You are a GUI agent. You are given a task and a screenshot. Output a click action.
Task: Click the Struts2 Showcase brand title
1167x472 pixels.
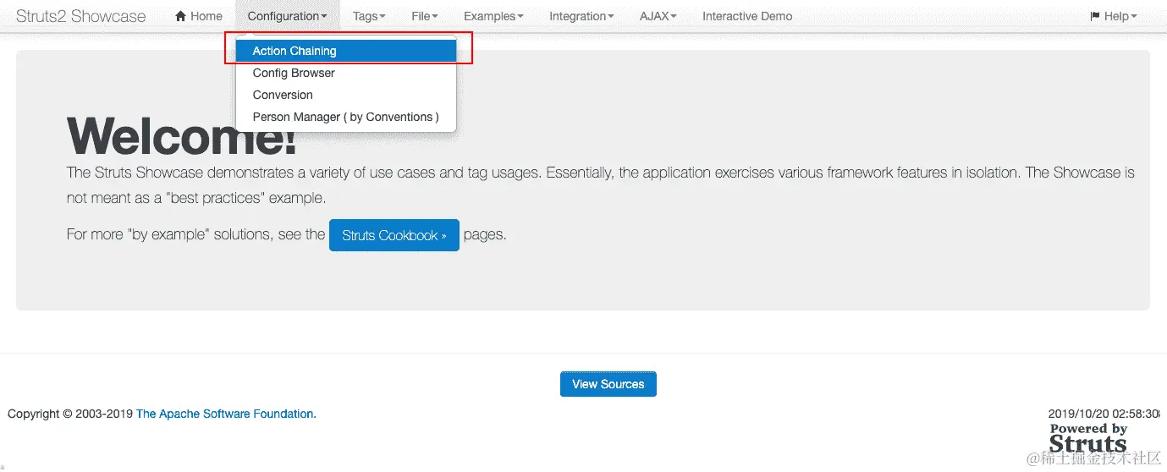(81, 16)
